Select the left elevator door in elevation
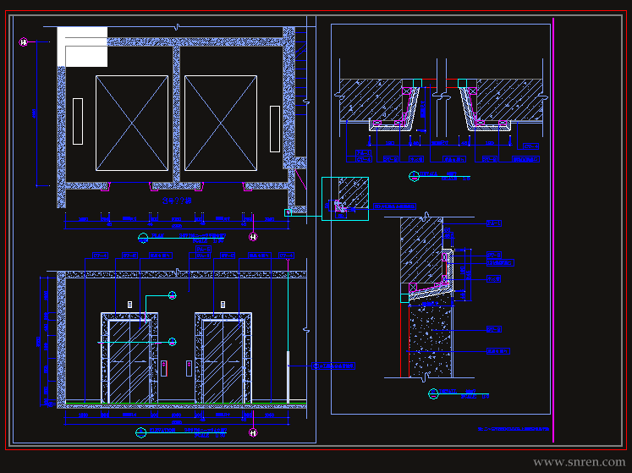The height and width of the screenshot is (473, 632). click(129, 361)
